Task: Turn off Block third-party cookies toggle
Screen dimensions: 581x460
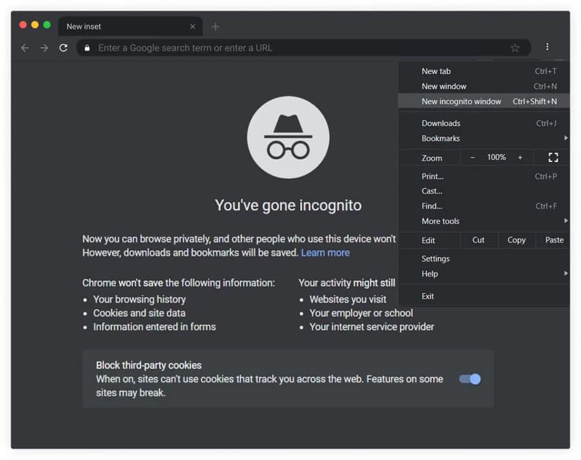Action: tap(470, 379)
